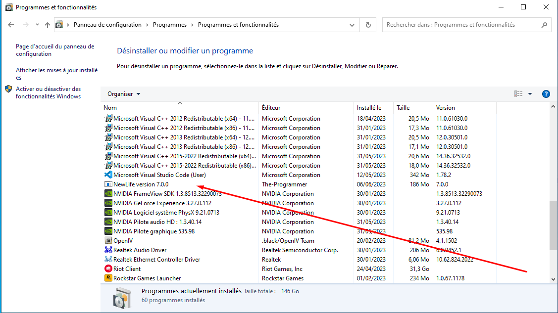558x313 pixels.
Task: Click Rockstar Games Launcher name
Action: [147, 278]
